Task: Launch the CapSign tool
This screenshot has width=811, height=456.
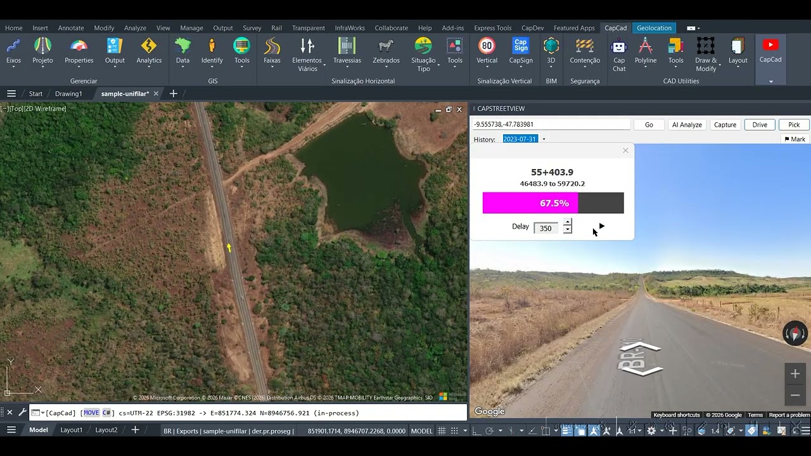Action: coord(521,51)
